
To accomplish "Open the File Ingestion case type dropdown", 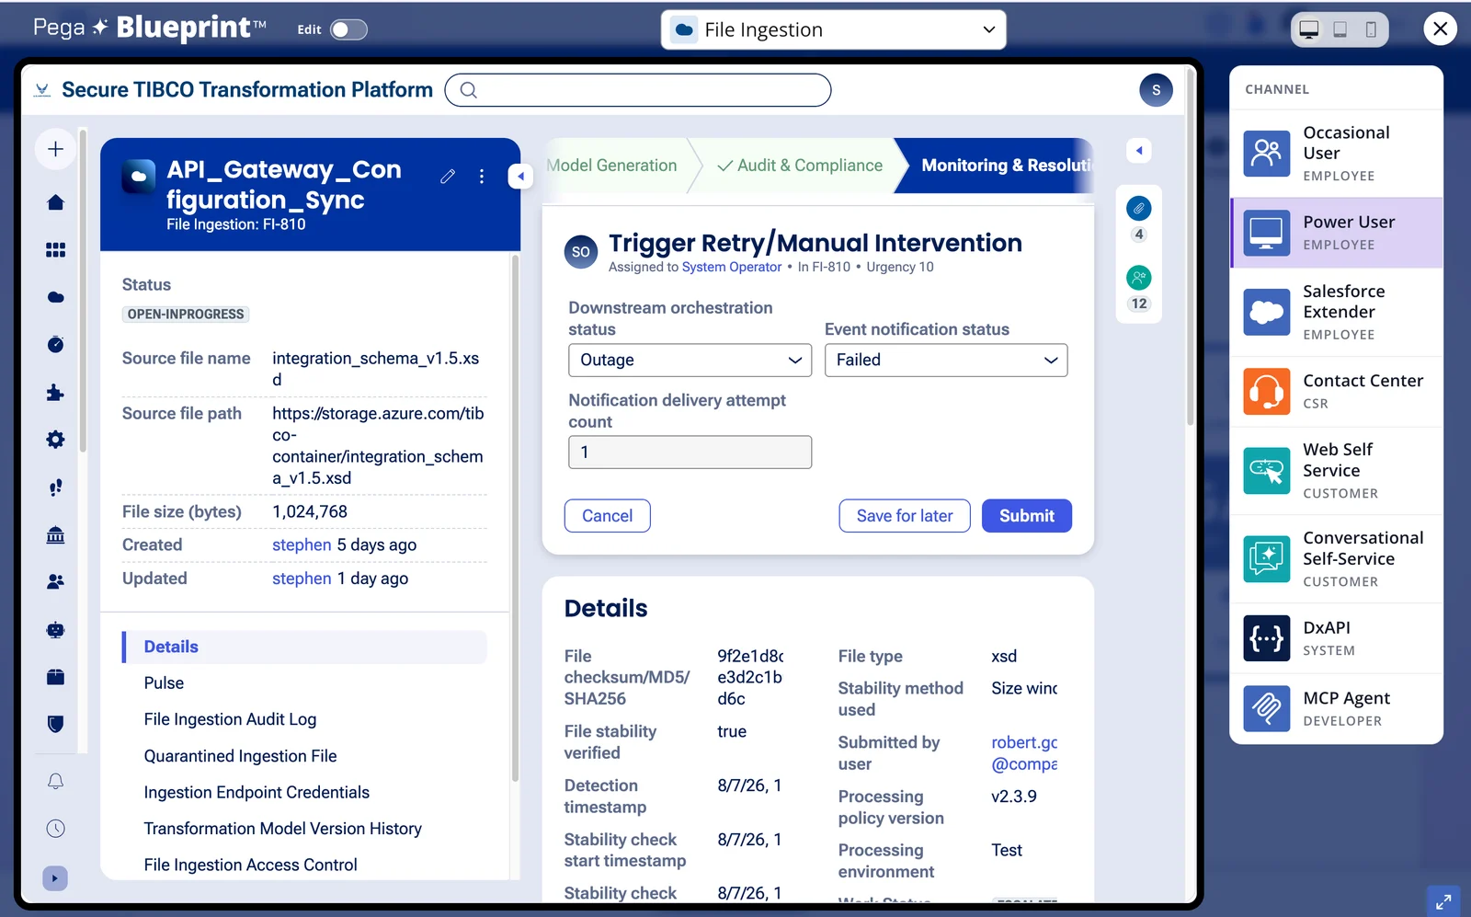I will point(833,29).
